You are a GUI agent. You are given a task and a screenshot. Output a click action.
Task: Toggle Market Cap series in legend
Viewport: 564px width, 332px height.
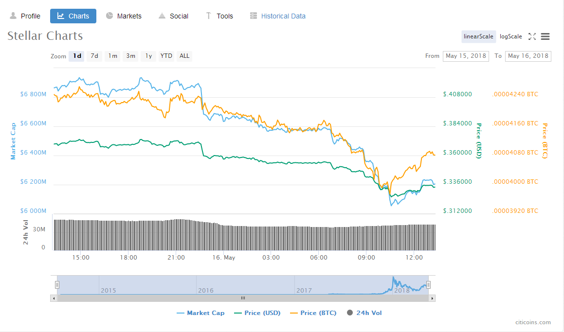[200, 313]
